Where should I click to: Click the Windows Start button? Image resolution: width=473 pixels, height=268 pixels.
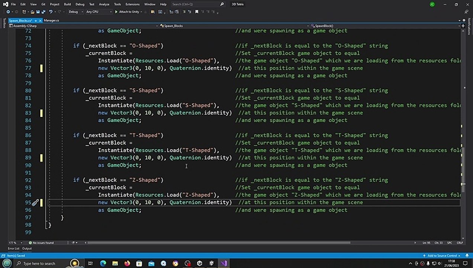(7, 263)
